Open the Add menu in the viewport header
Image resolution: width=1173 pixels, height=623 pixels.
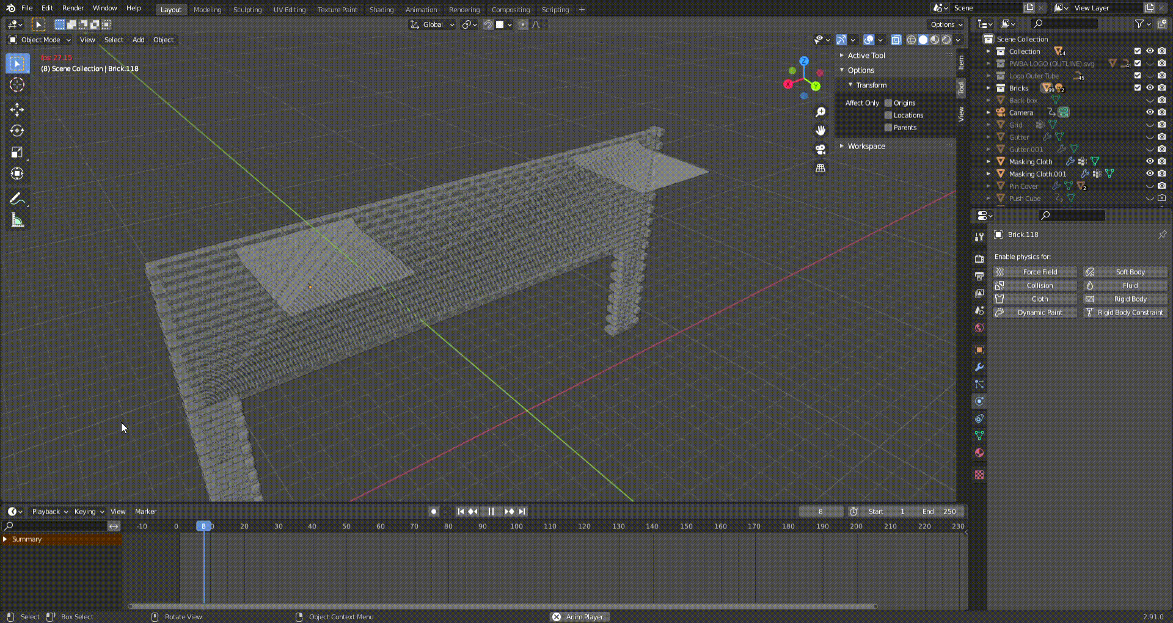click(x=138, y=40)
